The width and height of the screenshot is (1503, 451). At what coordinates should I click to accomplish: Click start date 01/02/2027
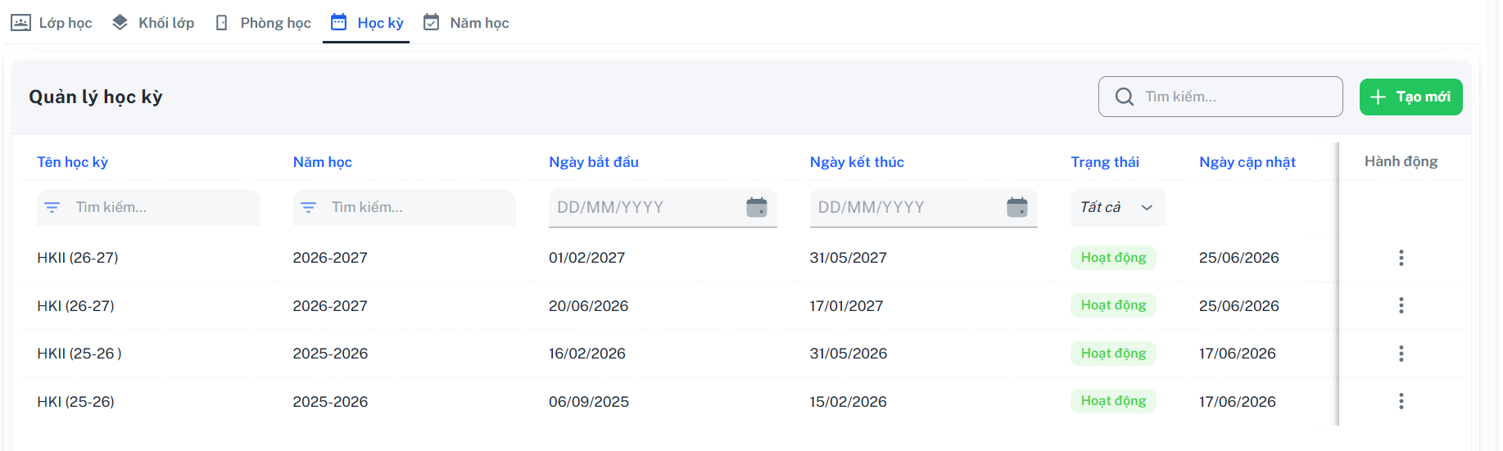click(x=586, y=258)
